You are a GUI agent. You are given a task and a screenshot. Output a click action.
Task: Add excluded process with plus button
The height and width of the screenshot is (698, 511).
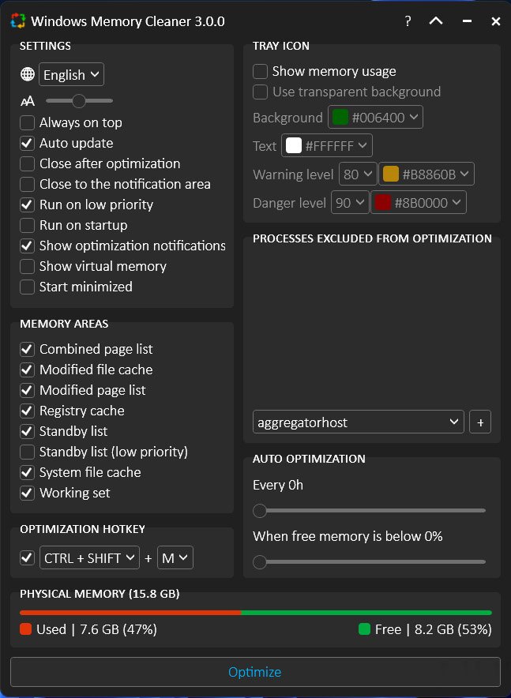480,422
